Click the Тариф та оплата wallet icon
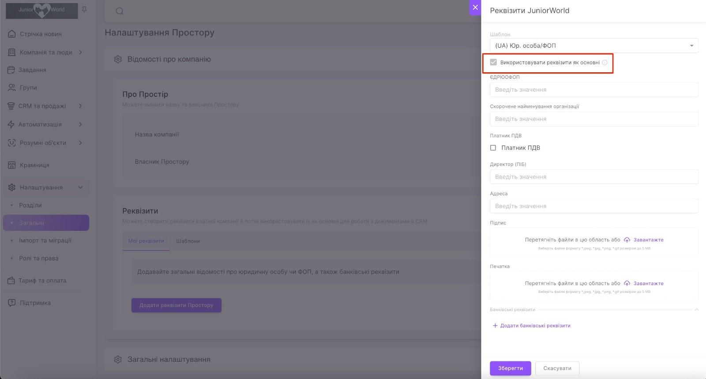 coord(11,281)
